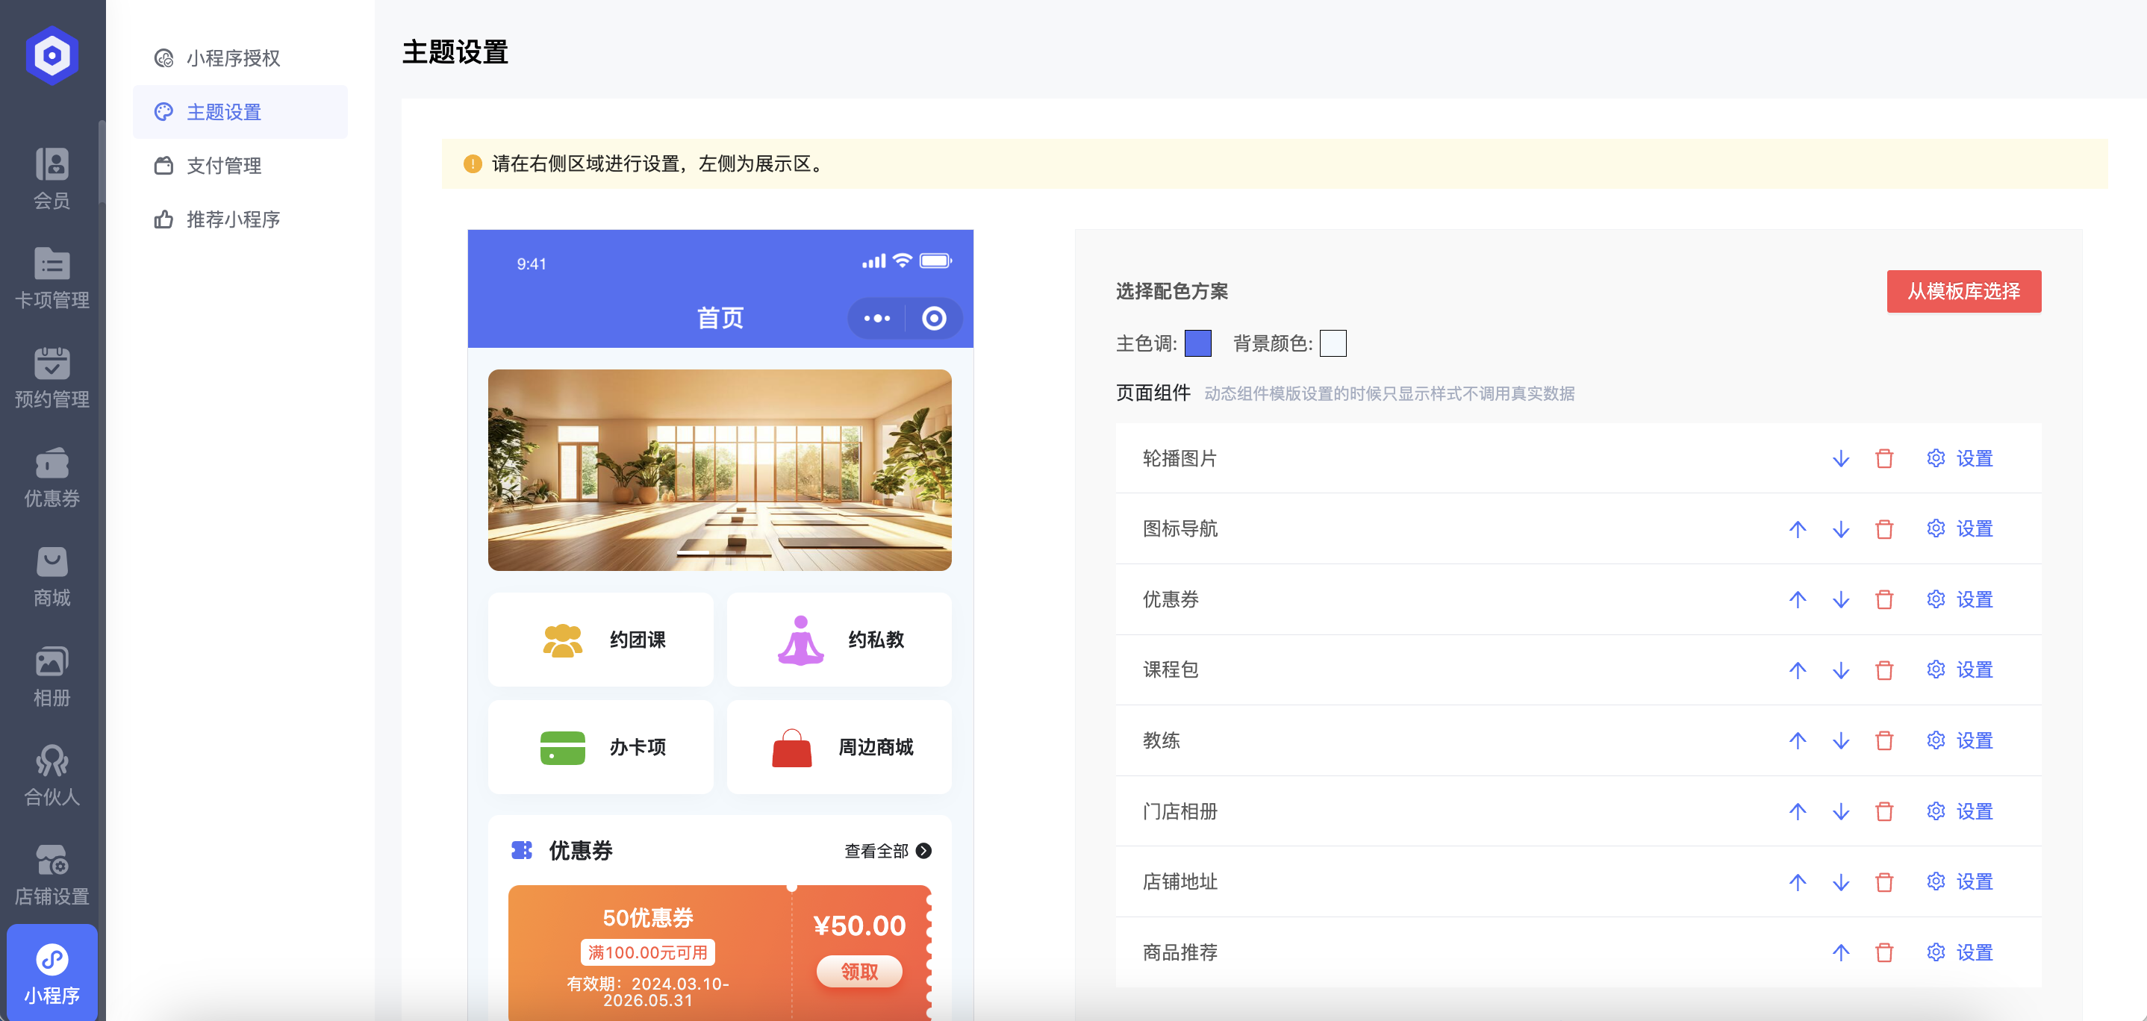Move 门店相册 component up with arrow
This screenshot has height=1021, width=2147.
pos(1797,811)
